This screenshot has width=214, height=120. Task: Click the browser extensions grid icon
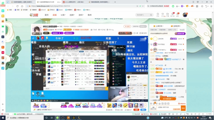click(x=197, y=6)
